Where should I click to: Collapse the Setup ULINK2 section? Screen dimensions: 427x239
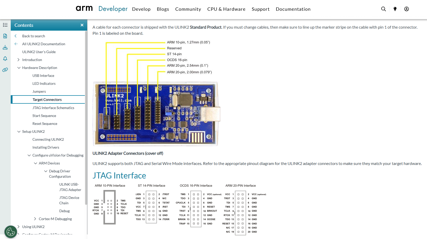coord(19,132)
